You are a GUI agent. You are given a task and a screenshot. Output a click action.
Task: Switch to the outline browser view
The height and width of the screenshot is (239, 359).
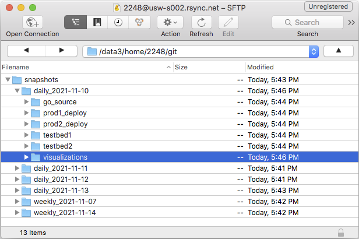75,22
